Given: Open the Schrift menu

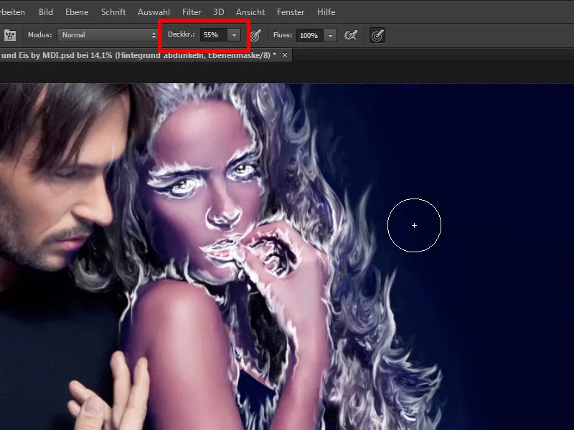Looking at the screenshot, I should 113,12.
